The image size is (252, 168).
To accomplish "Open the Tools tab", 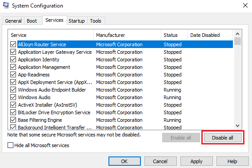I will 96,21.
